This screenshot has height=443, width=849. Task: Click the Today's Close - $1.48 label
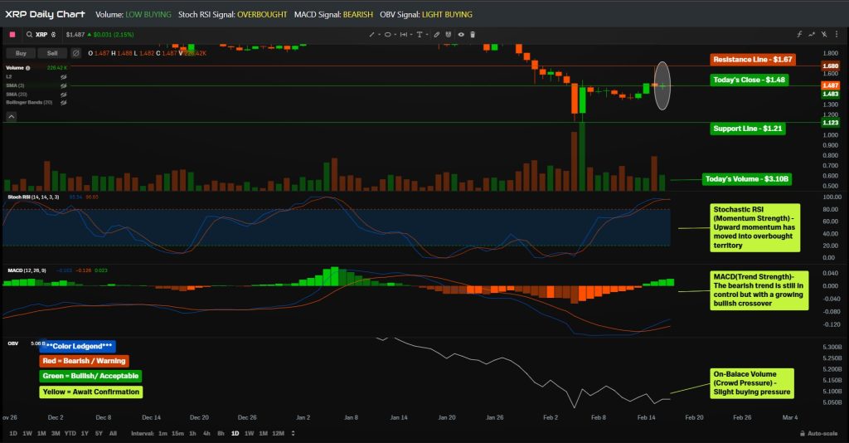749,80
